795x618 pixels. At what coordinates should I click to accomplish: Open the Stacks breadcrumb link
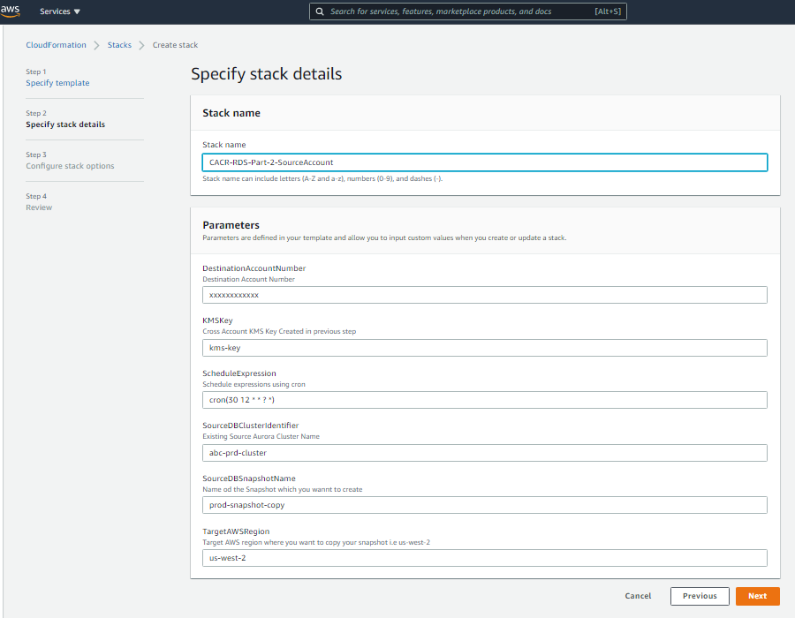[119, 44]
